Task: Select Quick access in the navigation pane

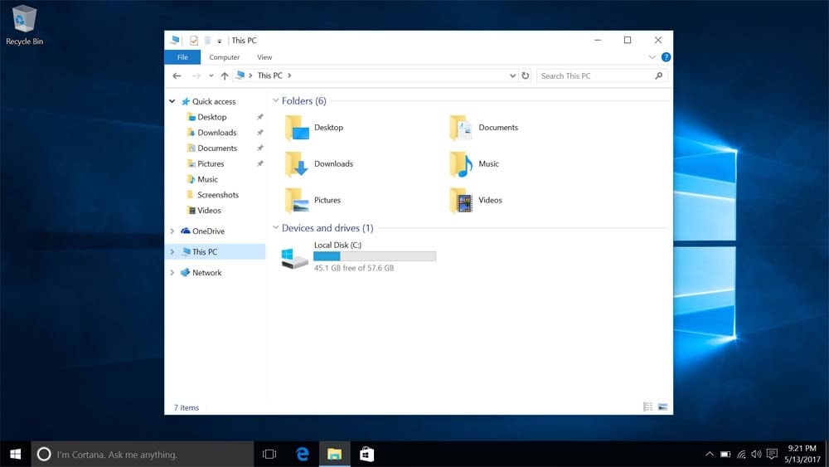Action: [214, 101]
